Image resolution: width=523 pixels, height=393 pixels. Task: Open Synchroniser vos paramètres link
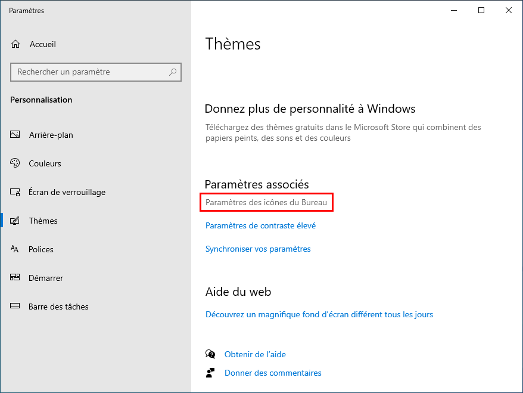(x=258, y=249)
